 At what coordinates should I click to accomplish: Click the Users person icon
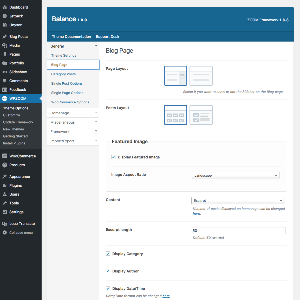[5, 194]
